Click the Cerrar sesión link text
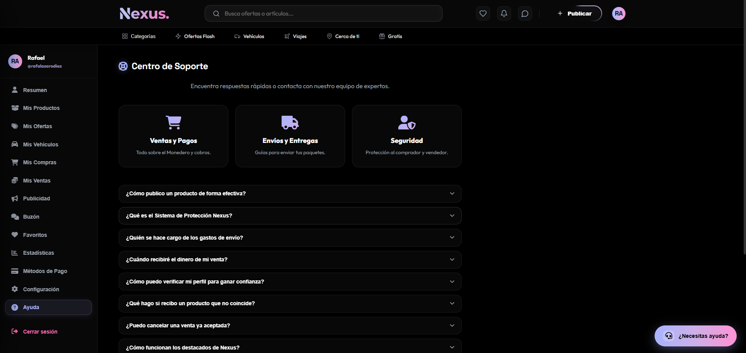The width and height of the screenshot is (746, 353). click(x=40, y=332)
